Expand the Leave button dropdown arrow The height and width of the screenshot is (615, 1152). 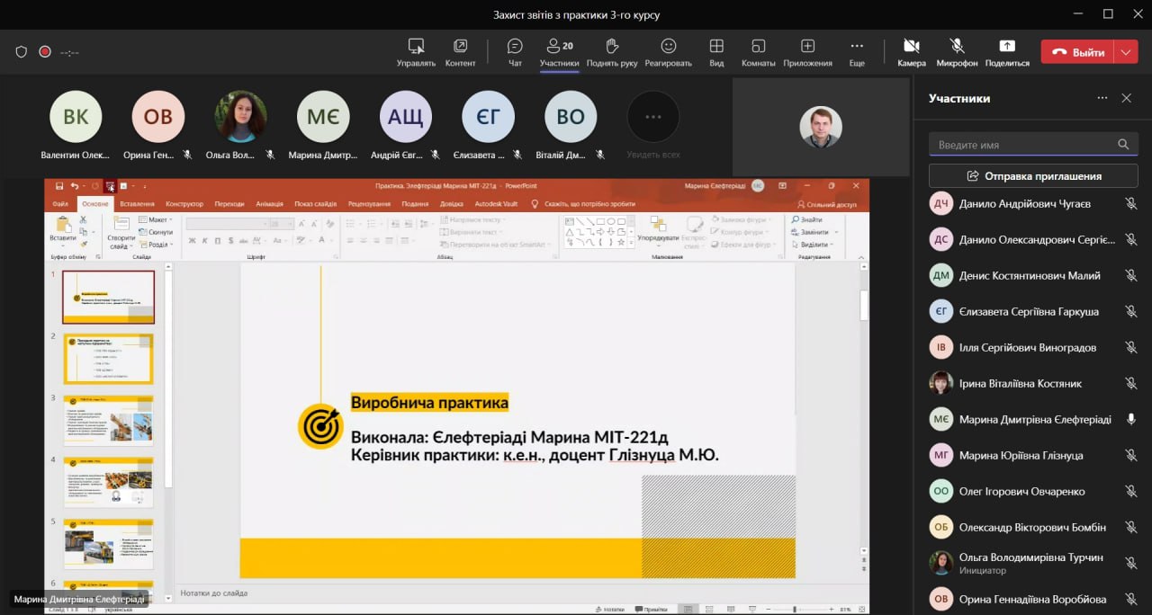1126,52
